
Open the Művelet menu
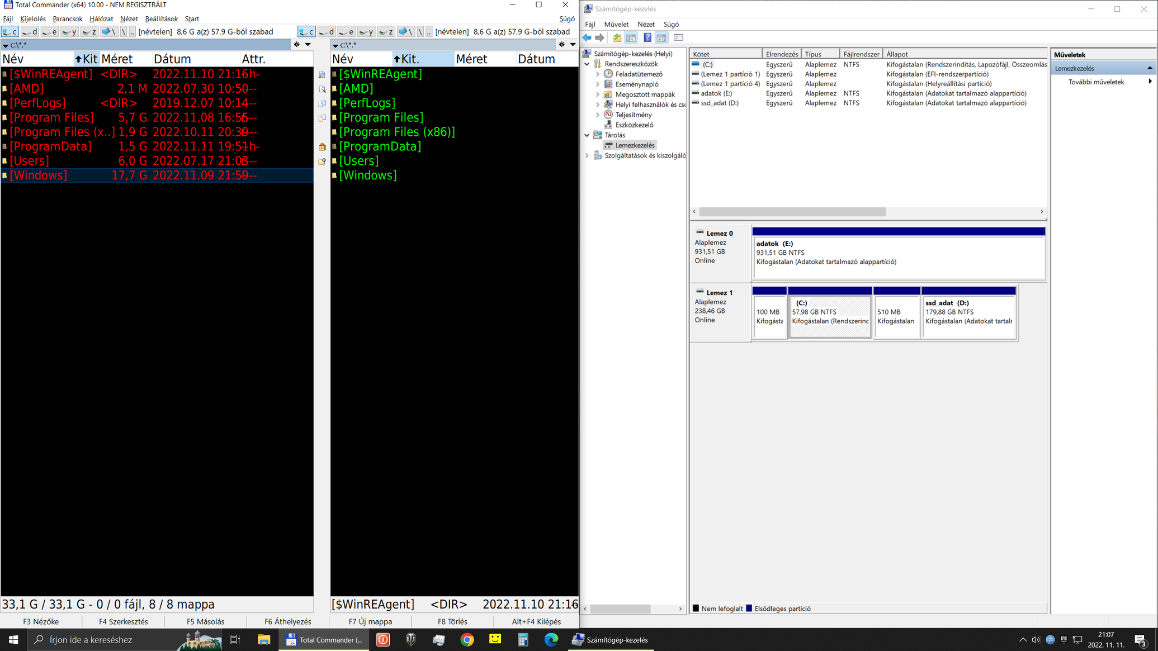coord(616,25)
